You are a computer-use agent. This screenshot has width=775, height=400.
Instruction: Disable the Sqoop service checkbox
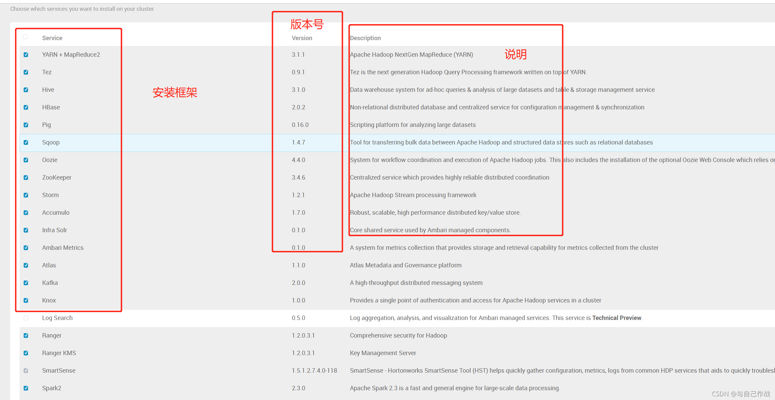[x=26, y=142]
